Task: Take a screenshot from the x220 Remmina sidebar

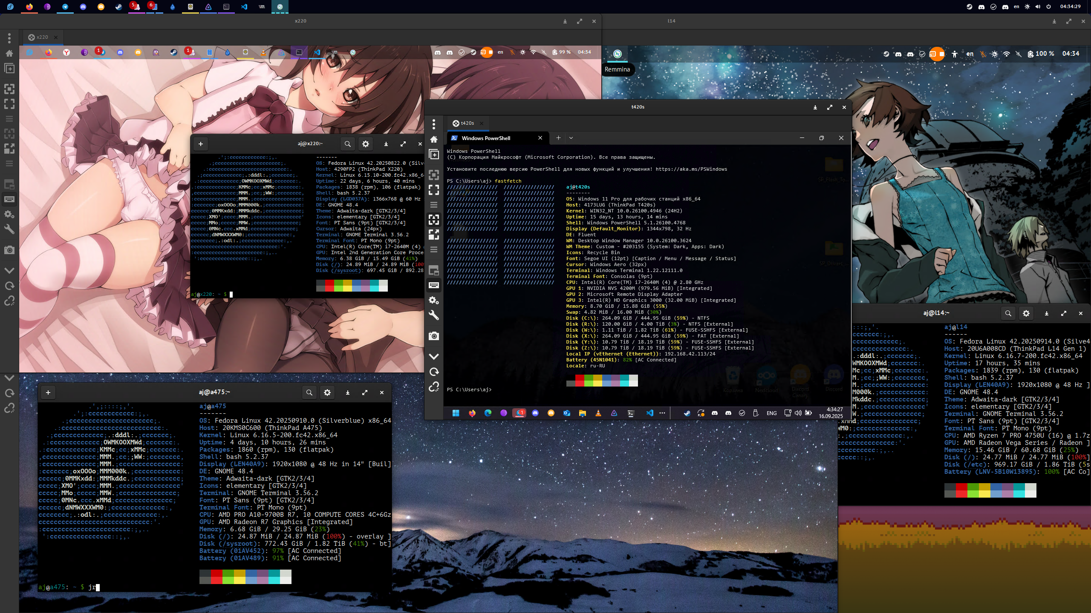Action: point(9,250)
